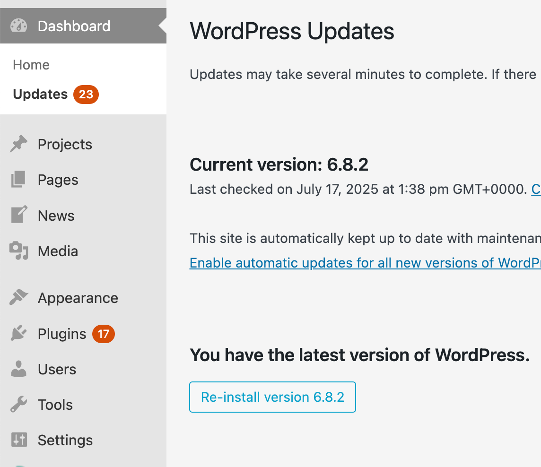
Task: Click the Appearance paintbrush icon
Action: [19, 298]
